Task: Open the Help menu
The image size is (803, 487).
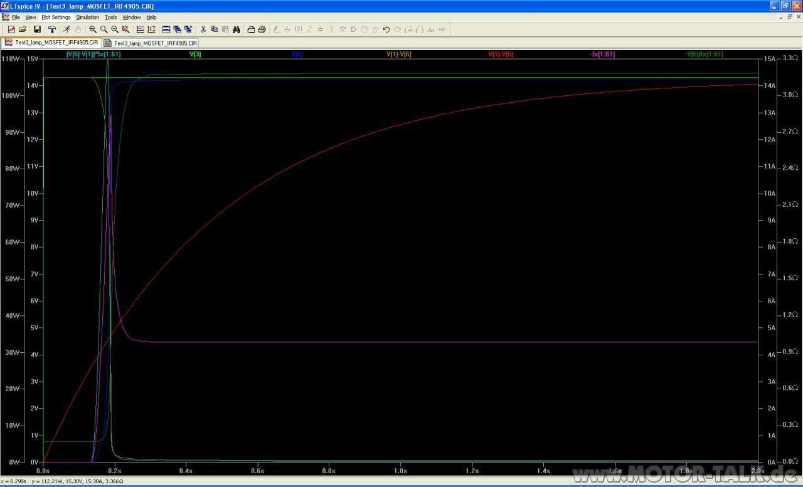Action: 151,17
